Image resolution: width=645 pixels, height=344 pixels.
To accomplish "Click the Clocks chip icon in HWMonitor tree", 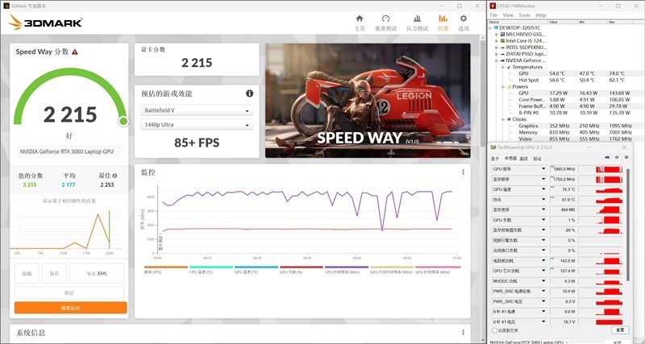I will click(509, 119).
